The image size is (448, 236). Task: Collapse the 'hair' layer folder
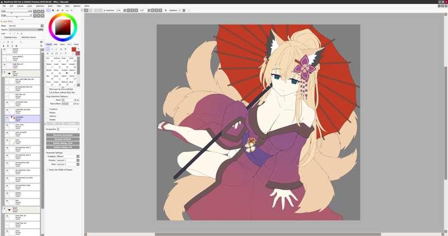pos(9,73)
